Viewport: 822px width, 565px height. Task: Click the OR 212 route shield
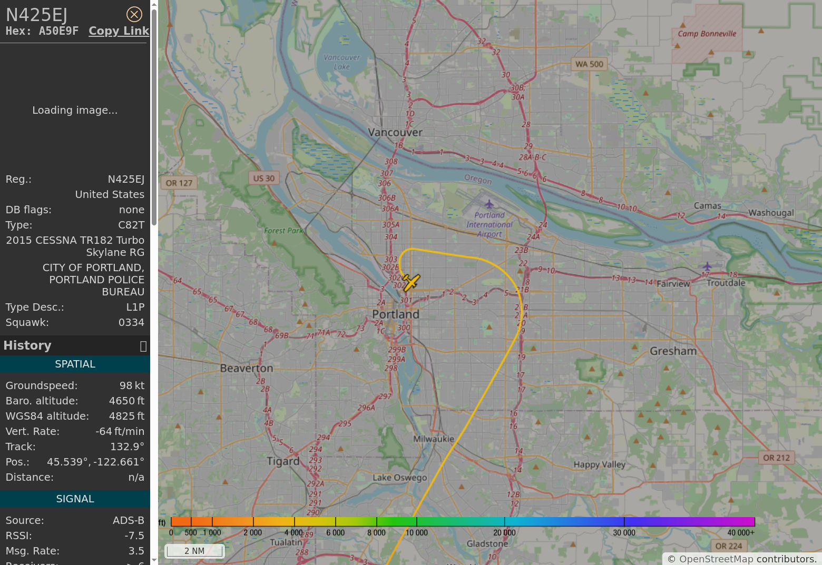pos(776,458)
